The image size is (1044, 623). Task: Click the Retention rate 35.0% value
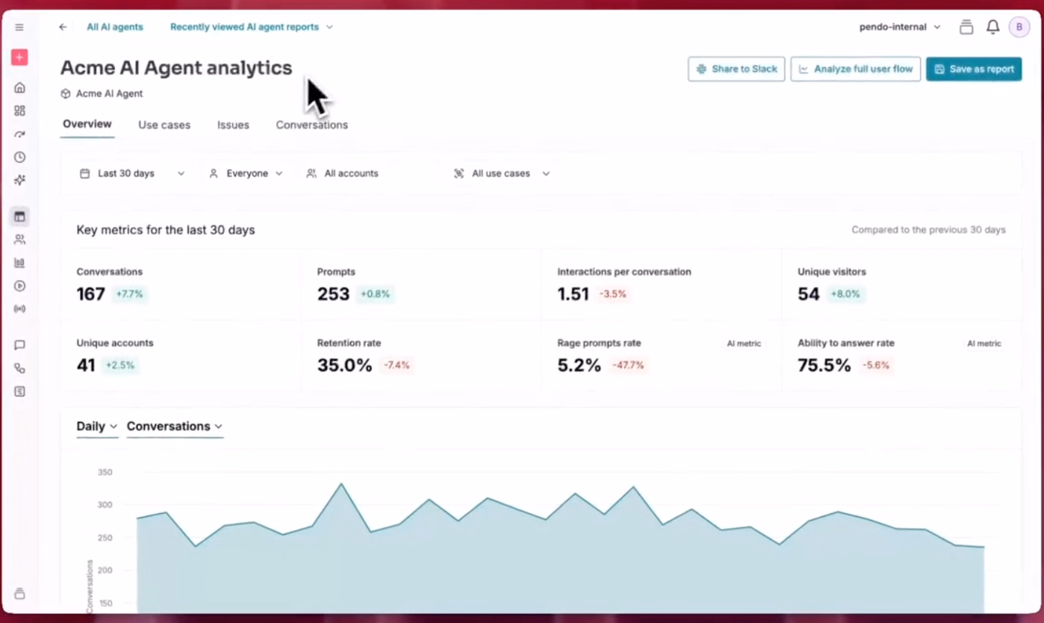(344, 365)
